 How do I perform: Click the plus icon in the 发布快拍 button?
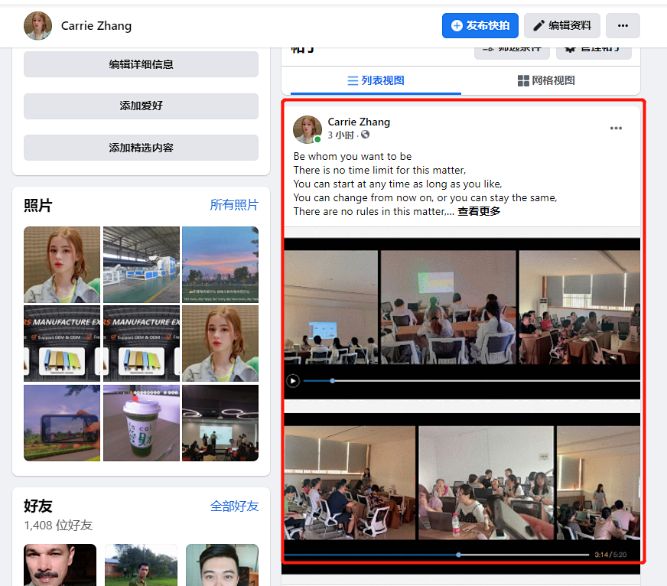click(x=456, y=25)
